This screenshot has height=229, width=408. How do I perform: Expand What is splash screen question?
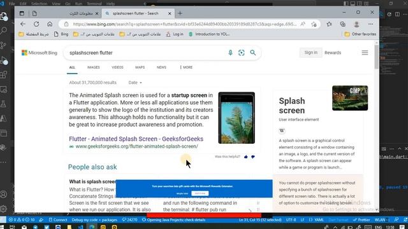pyautogui.click(x=92, y=181)
